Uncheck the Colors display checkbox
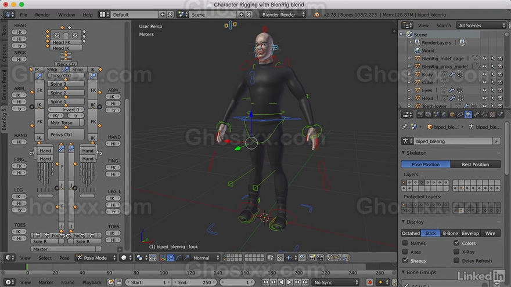Screen dimensions: 511x287 point(456,243)
